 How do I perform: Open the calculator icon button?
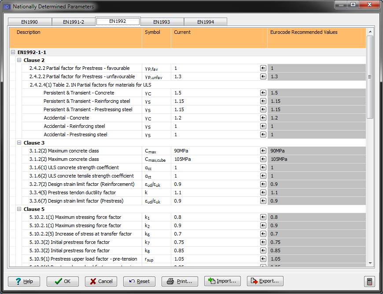[369, 281]
